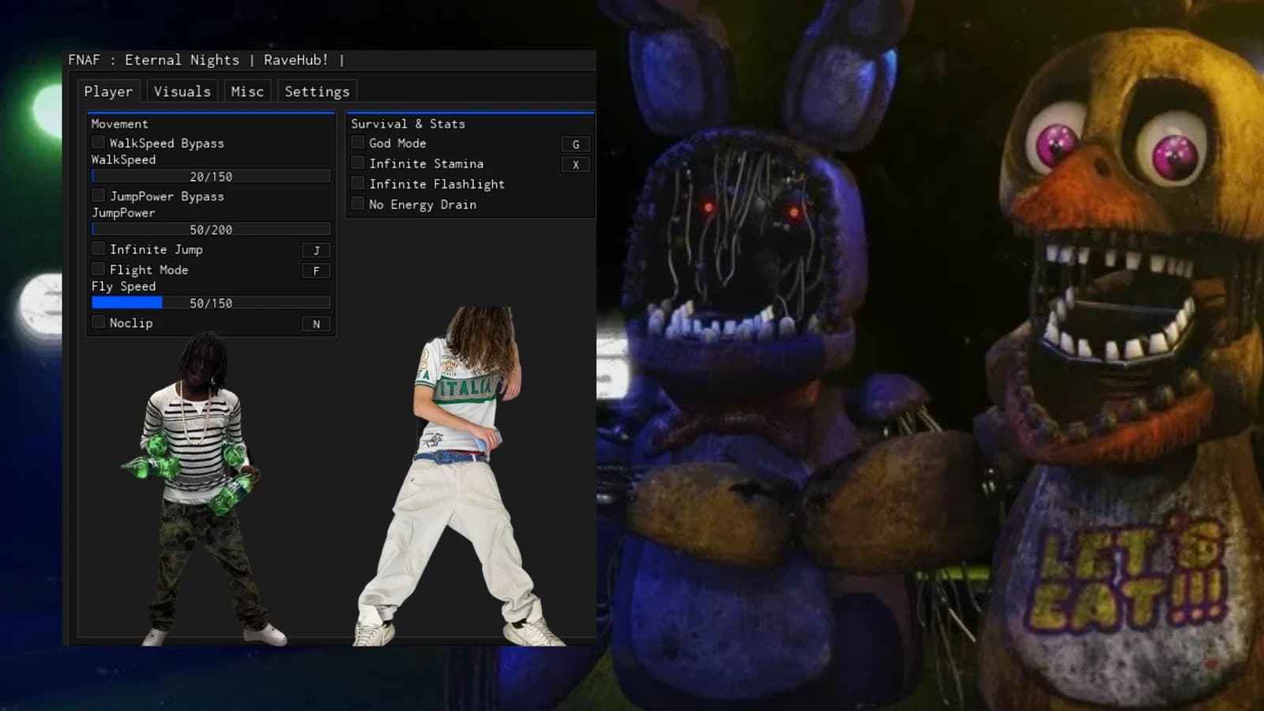The image size is (1264, 711).
Task: Toggle No Energy Drain checkbox
Action: coord(358,204)
